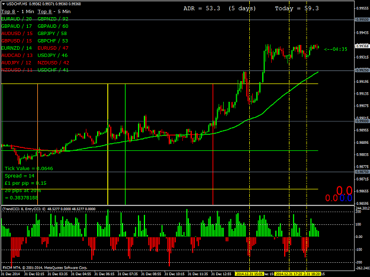Select the EURNZD / 14 entry
The height and width of the screenshot is (277, 370).
[17, 48]
